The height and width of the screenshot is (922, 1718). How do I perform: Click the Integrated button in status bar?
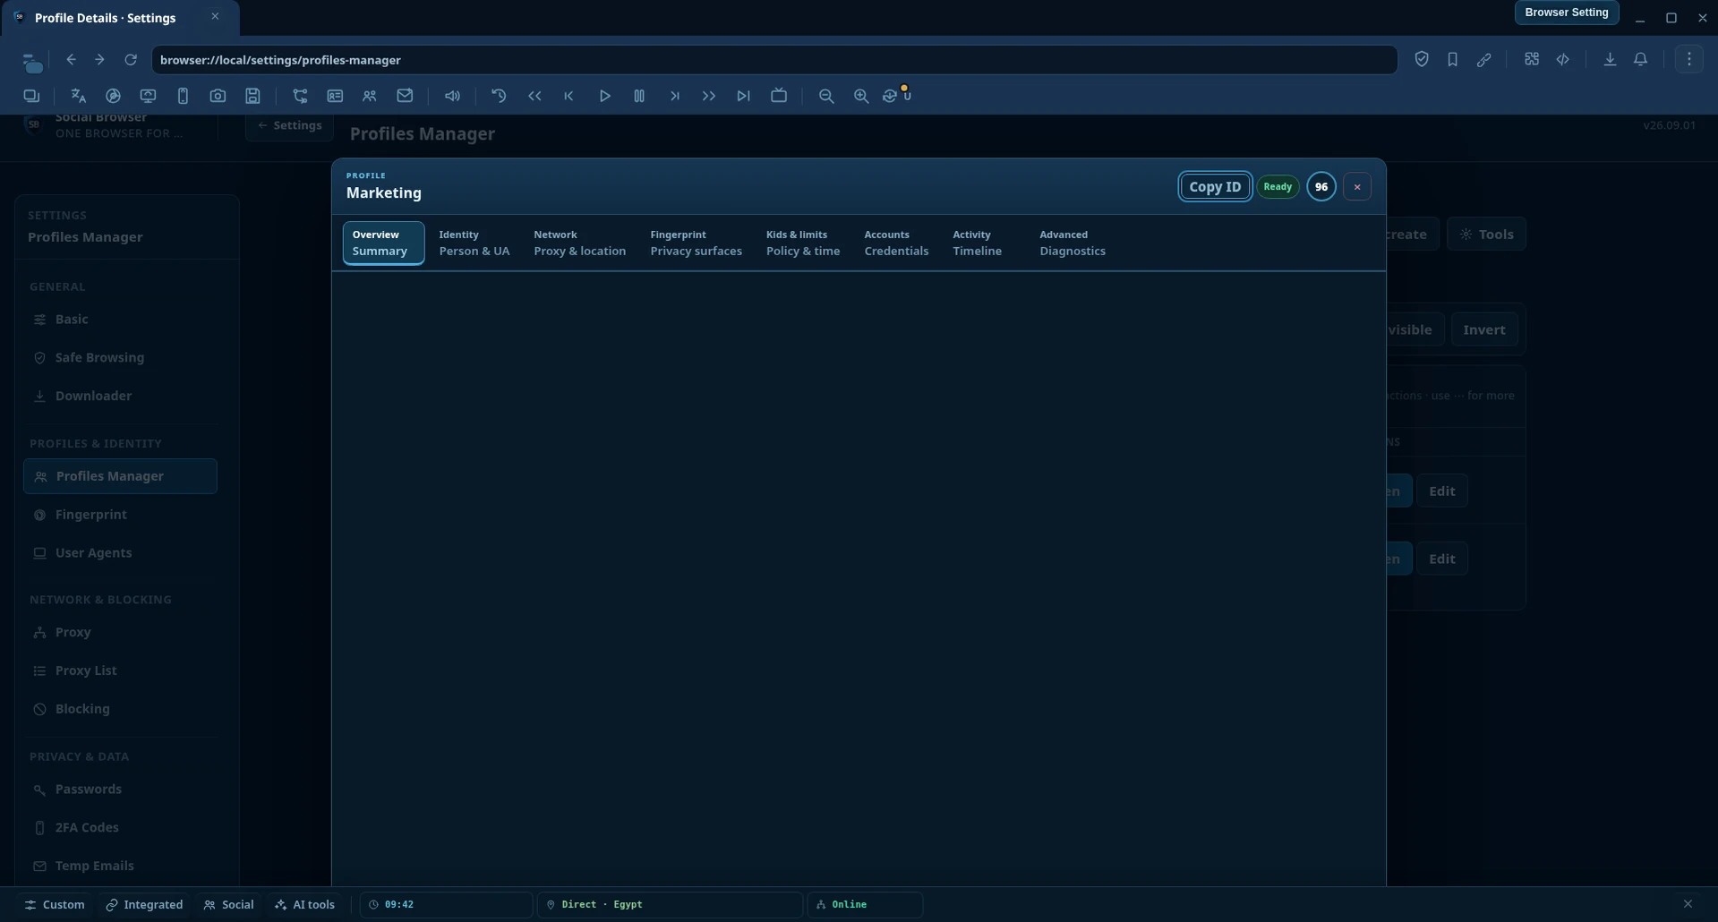click(x=144, y=904)
